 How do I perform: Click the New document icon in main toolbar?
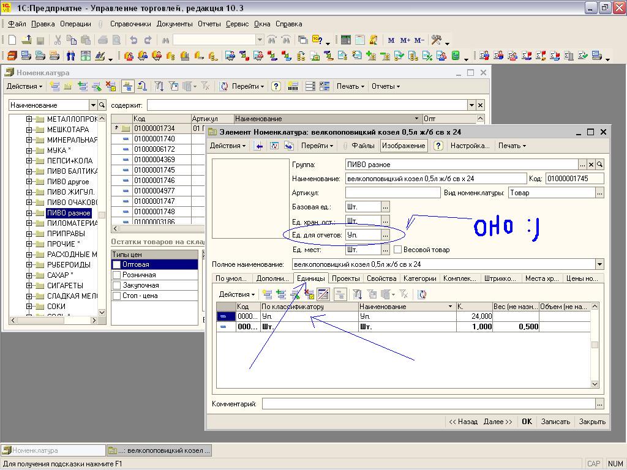(x=12, y=40)
